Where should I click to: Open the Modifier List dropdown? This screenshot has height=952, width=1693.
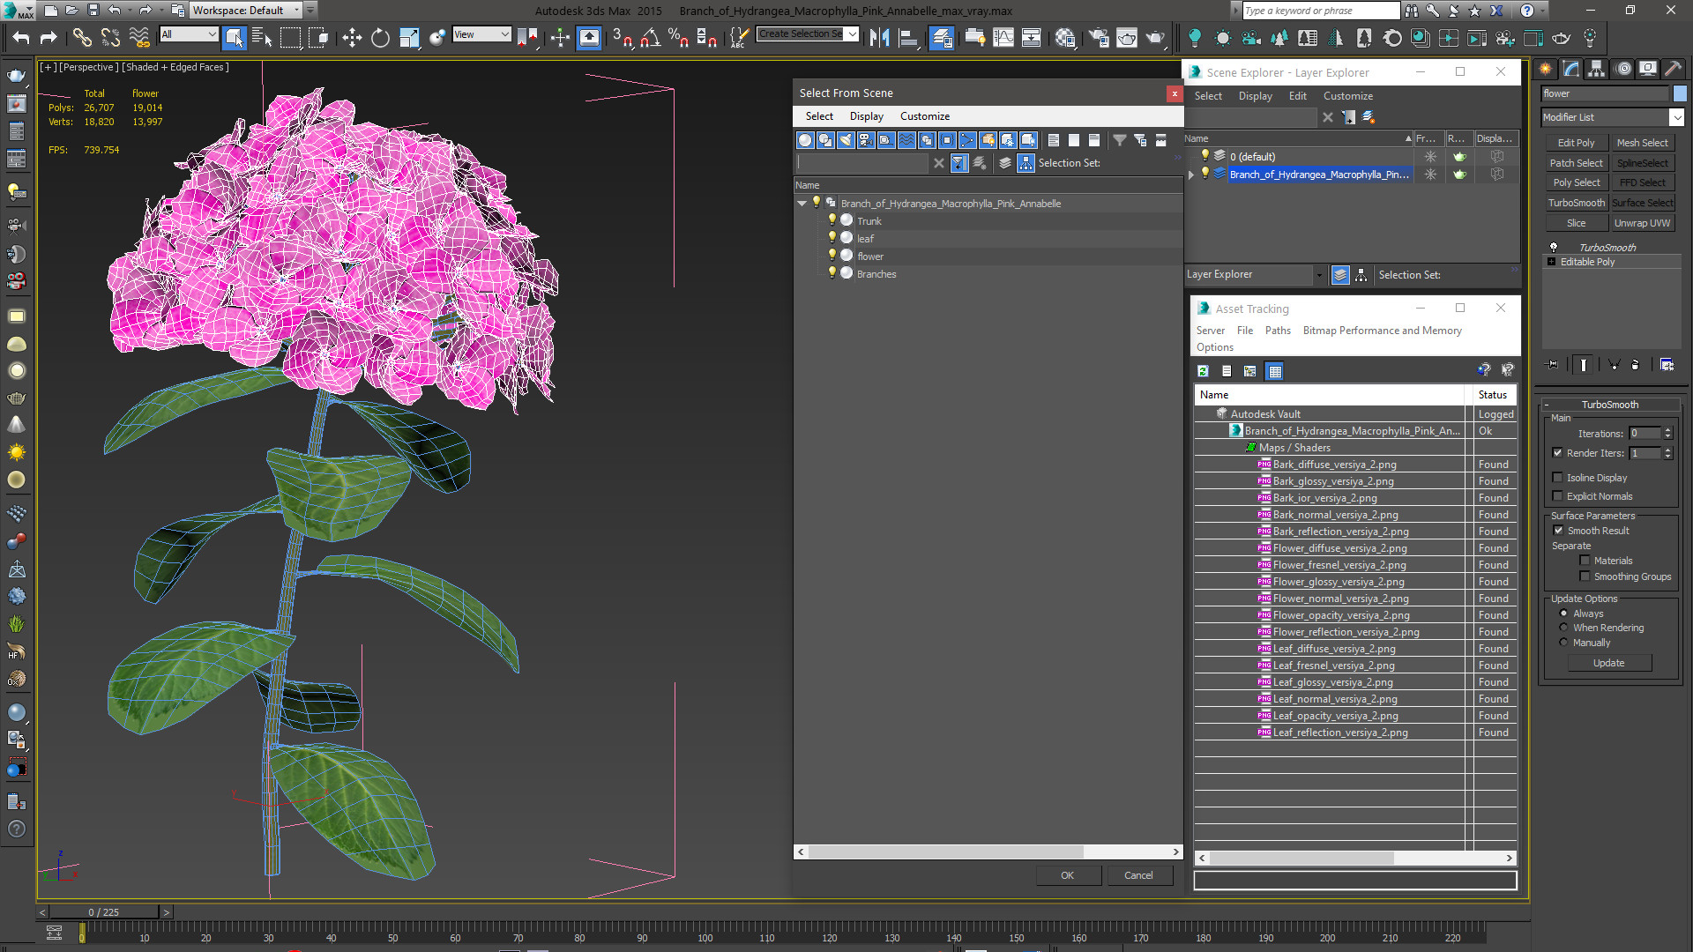tap(1676, 117)
